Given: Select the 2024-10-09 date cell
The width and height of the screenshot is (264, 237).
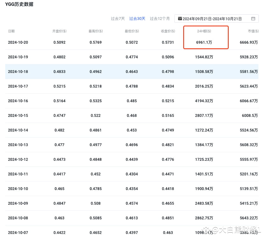Looking at the screenshot, I should coord(18,203).
